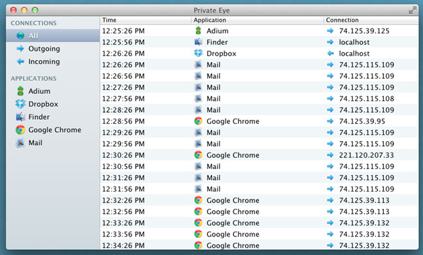The height and width of the screenshot is (255, 423).
Task: Click the 221.120.207.33 connection address
Action: pyautogui.click(x=367, y=155)
